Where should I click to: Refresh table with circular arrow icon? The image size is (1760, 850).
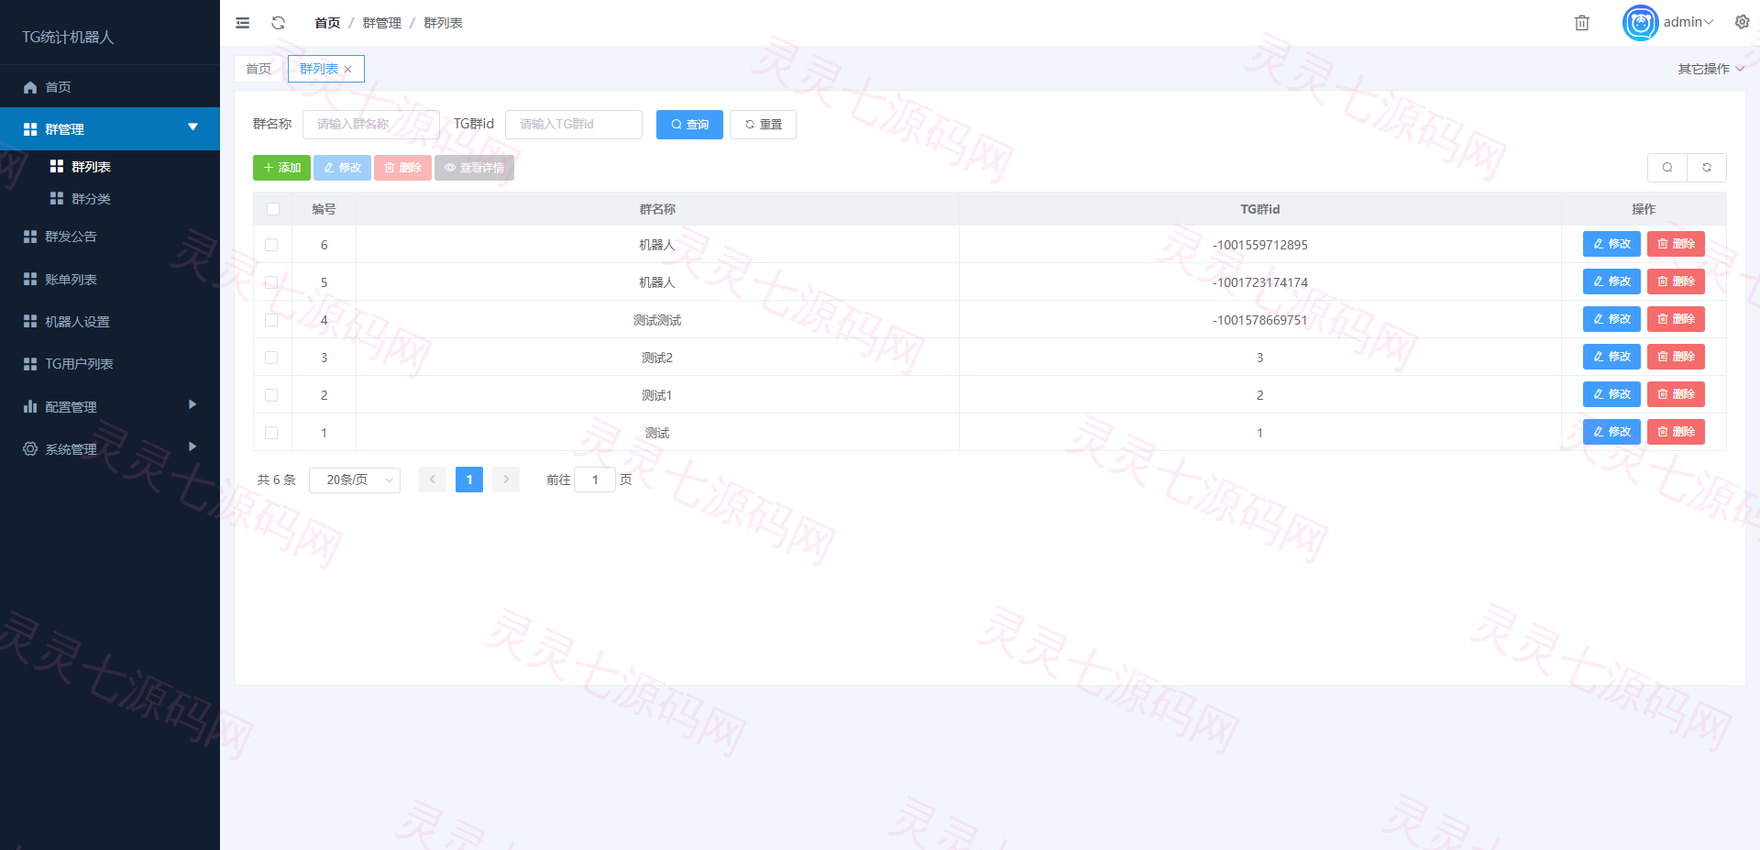tap(1707, 168)
